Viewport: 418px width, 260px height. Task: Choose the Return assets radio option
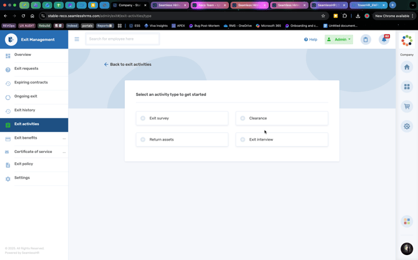click(x=143, y=139)
